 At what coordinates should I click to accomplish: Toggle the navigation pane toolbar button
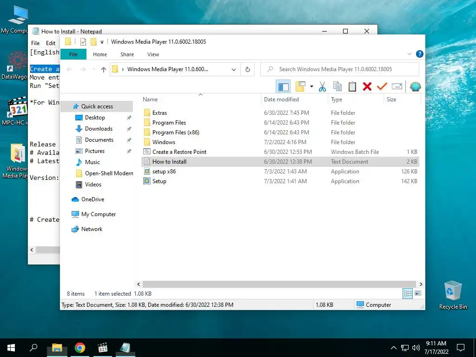[x=283, y=86]
